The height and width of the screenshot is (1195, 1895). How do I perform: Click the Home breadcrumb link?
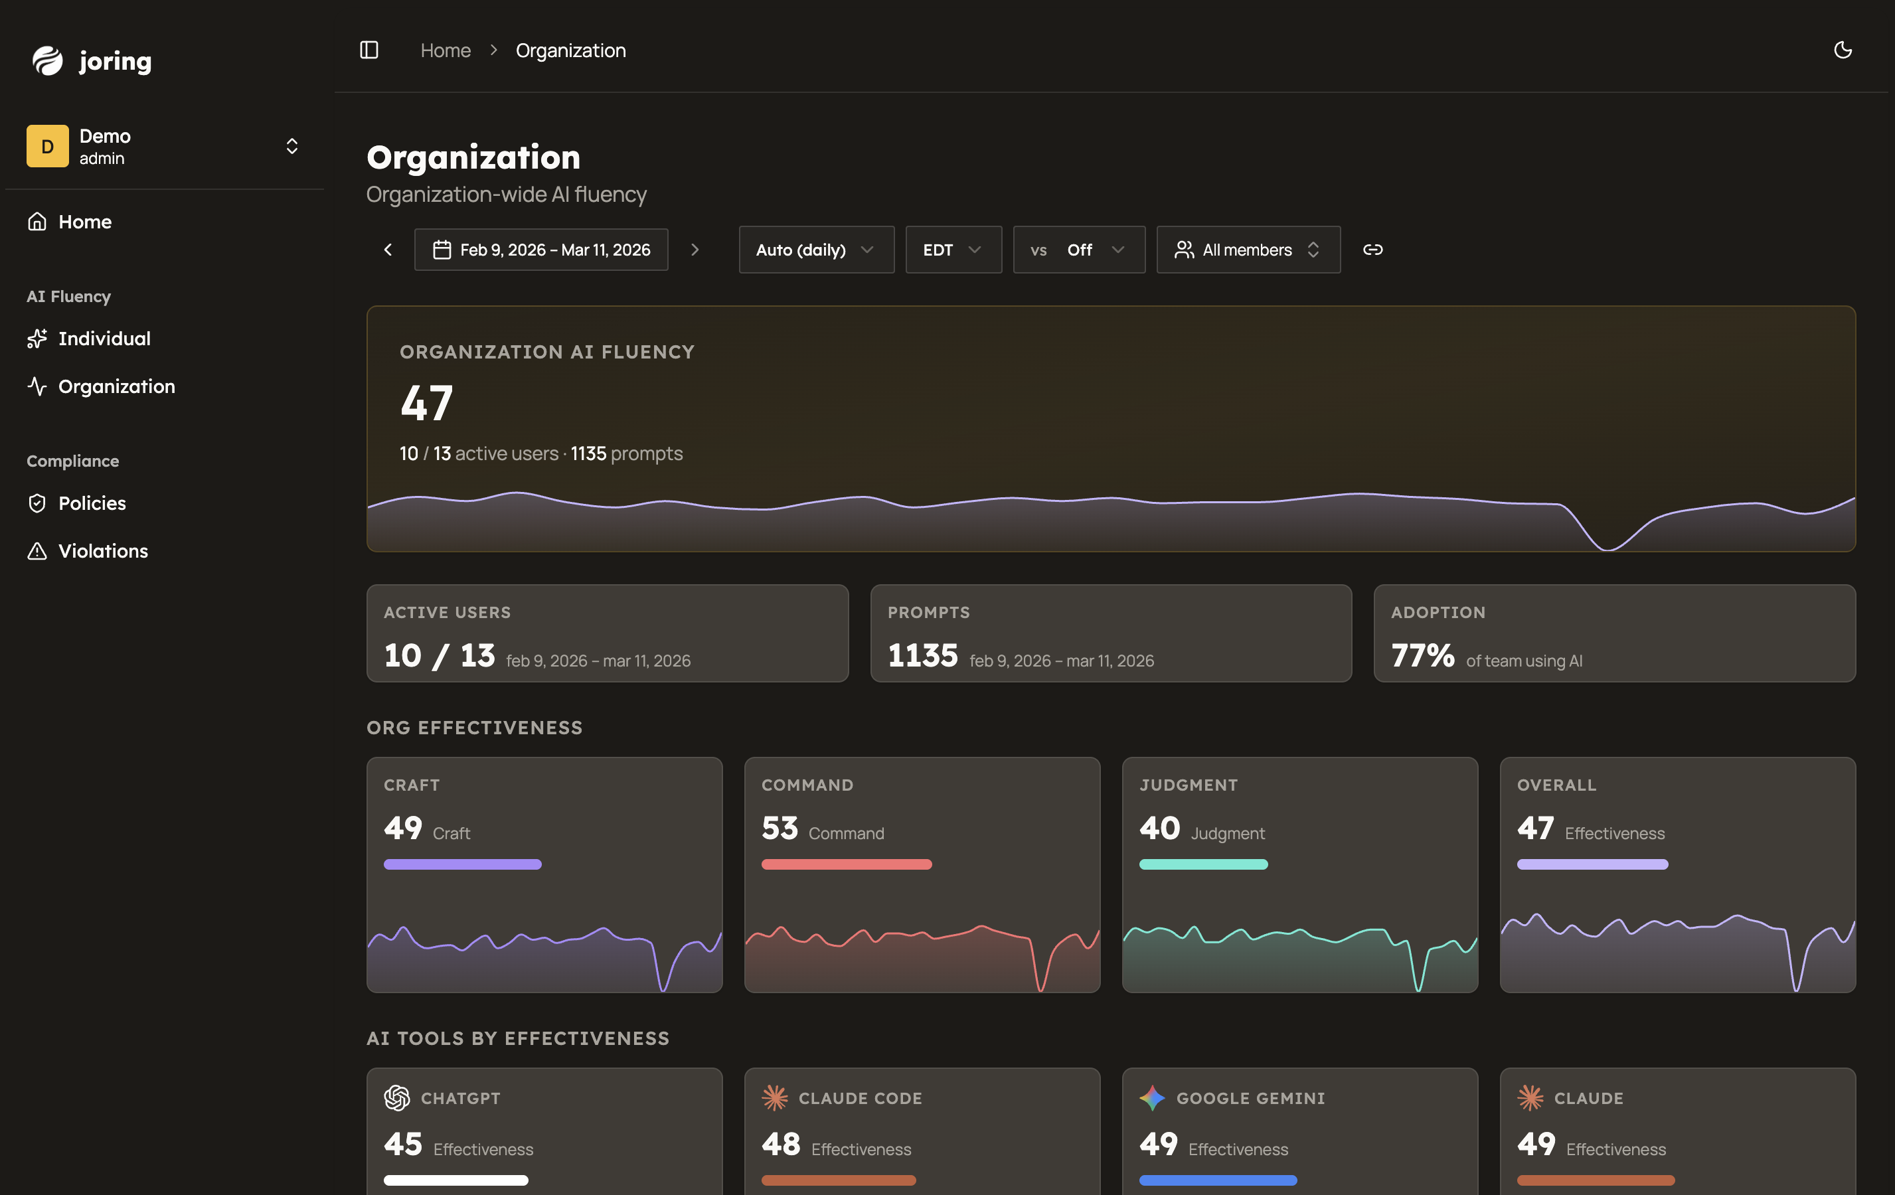[x=446, y=50]
